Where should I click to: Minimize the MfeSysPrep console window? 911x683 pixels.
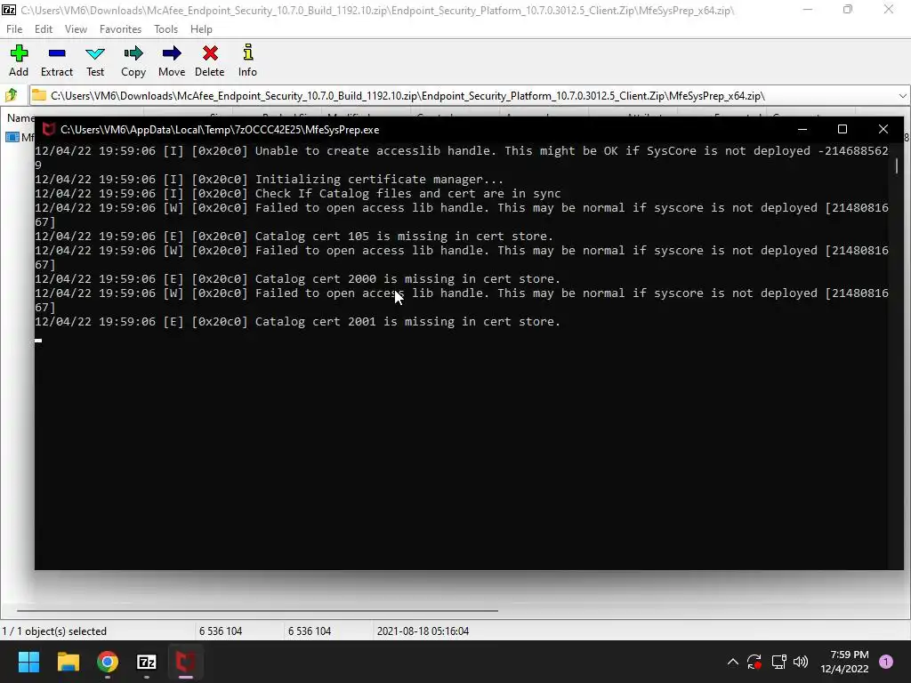[x=802, y=129]
